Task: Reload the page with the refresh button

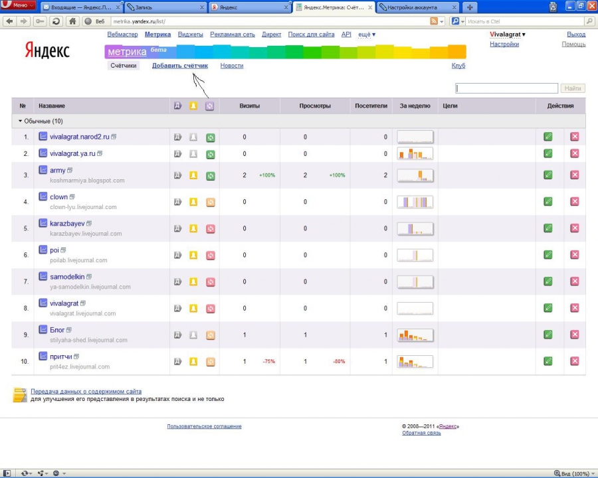Action: (56, 21)
